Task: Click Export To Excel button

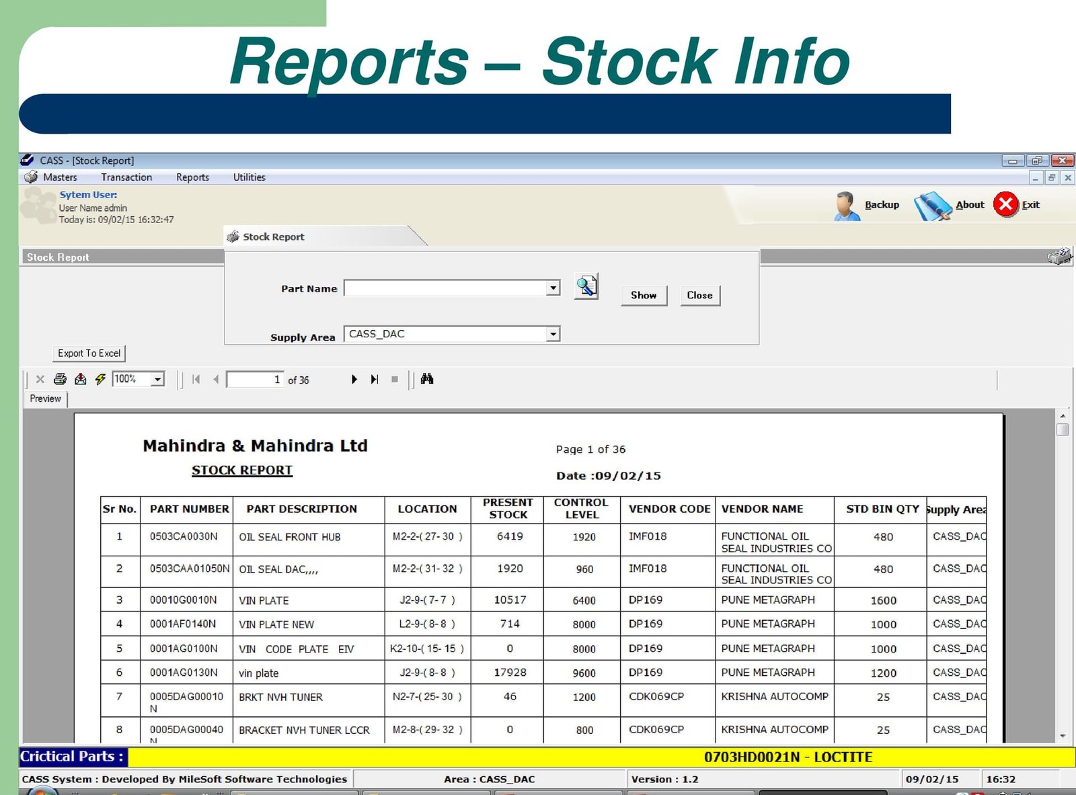Action: point(89,353)
